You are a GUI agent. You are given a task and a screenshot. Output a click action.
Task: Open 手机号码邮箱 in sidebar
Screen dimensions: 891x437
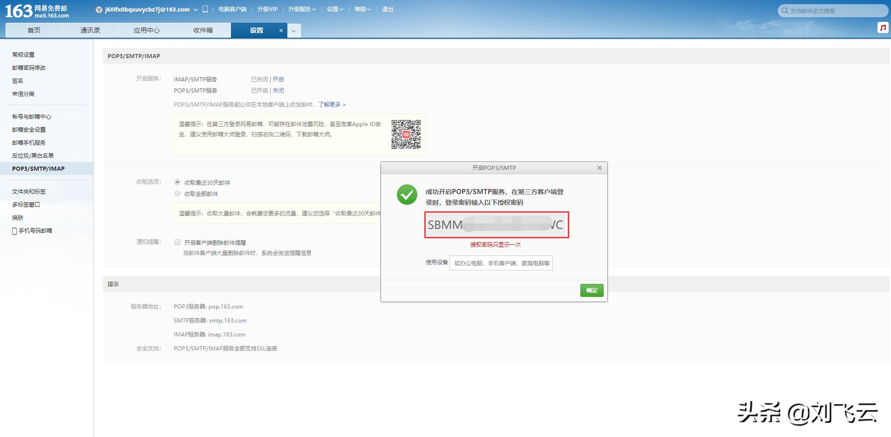pos(35,231)
